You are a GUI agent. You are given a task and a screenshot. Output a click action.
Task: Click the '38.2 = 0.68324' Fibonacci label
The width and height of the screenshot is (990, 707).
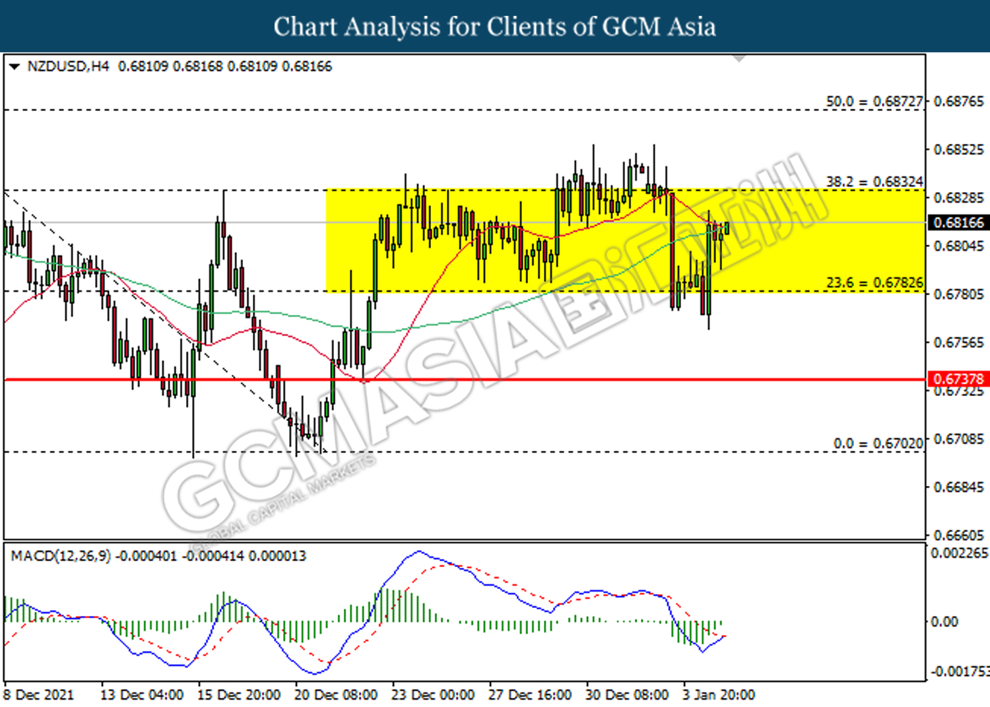pos(874,182)
